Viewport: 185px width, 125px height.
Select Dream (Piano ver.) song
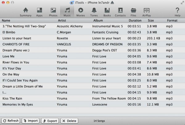[x=16, y=50]
